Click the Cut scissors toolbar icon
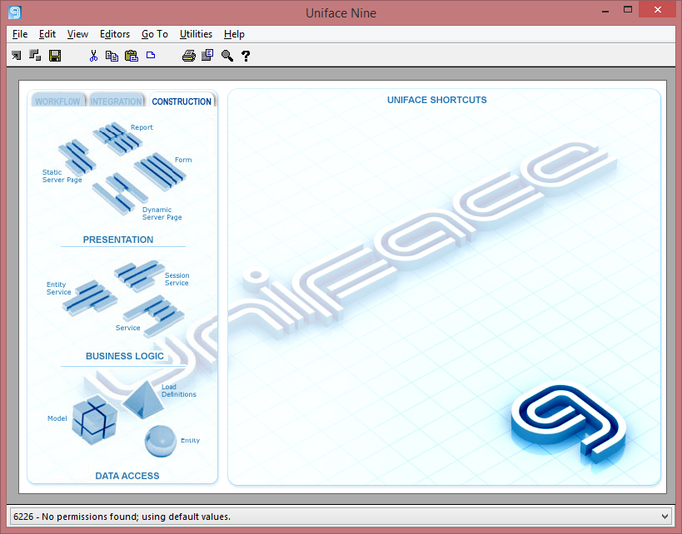 (93, 56)
